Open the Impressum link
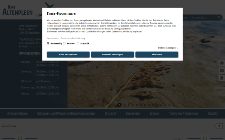Image resolution: width=225 pixels, height=140 pixels. (x=53, y=38)
